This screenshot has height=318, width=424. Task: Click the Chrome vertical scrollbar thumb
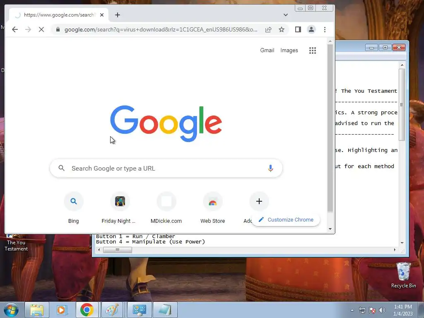pos(330,128)
